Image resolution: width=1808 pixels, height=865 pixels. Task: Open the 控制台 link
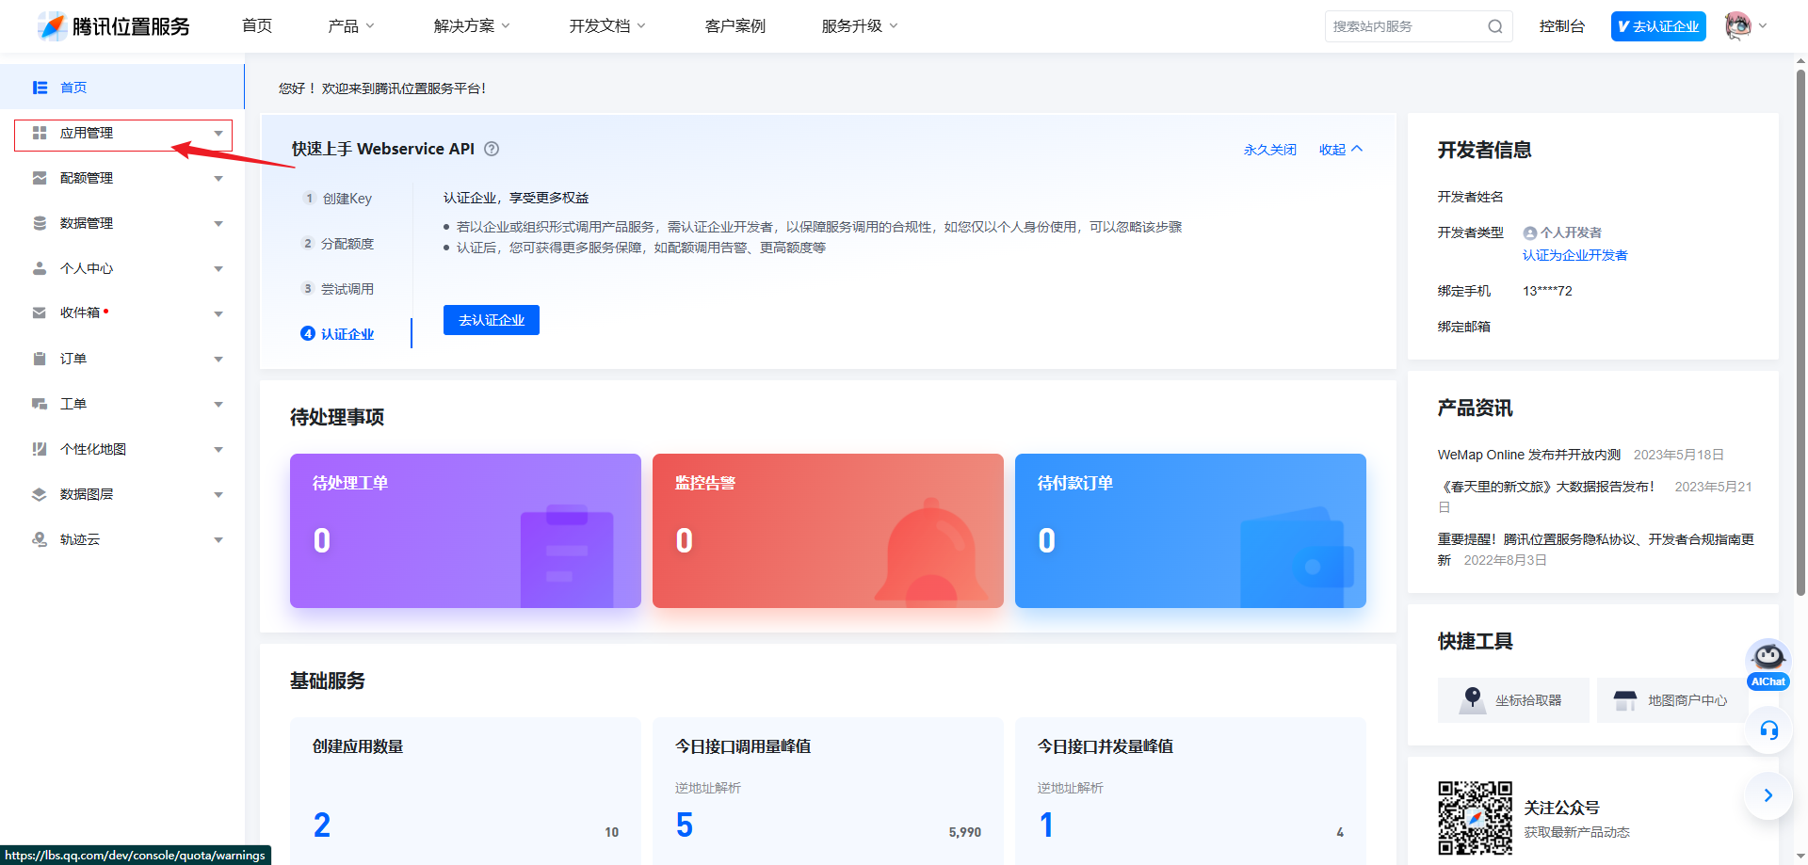[1562, 26]
